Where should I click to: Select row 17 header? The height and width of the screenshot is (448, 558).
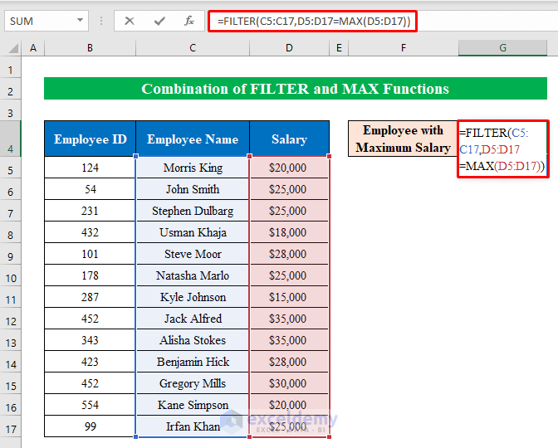point(11,426)
